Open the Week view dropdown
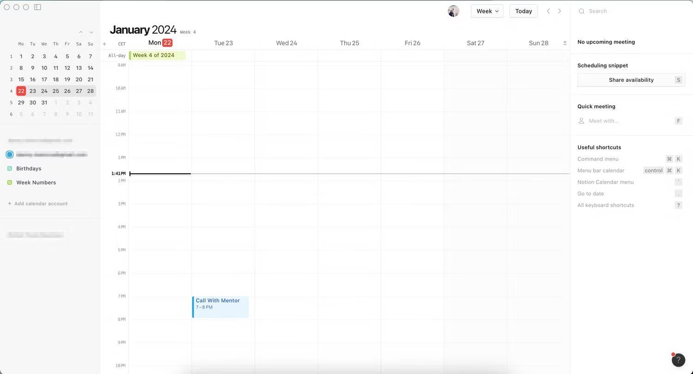 (x=487, y=11)
